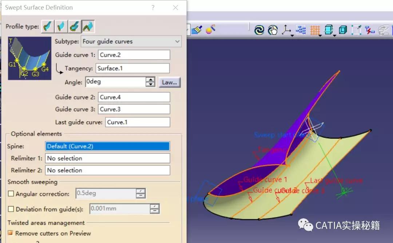Image resolution: width=393 pixels, height=243 pixels.
Task: Open the Subtype dropdown showing Four guide curves
Action: pyautogui.click(x=131, y=41)
